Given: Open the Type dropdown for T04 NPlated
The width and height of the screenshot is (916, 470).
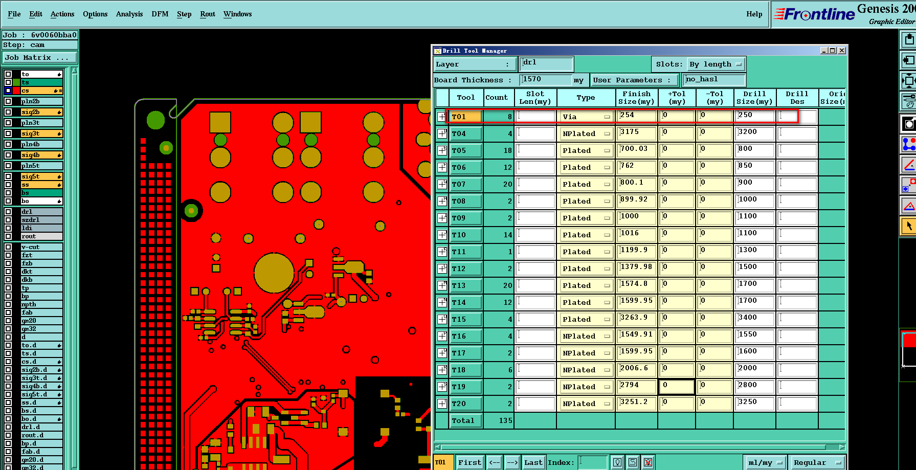Looking at the screenshot, I should [586, 133].
